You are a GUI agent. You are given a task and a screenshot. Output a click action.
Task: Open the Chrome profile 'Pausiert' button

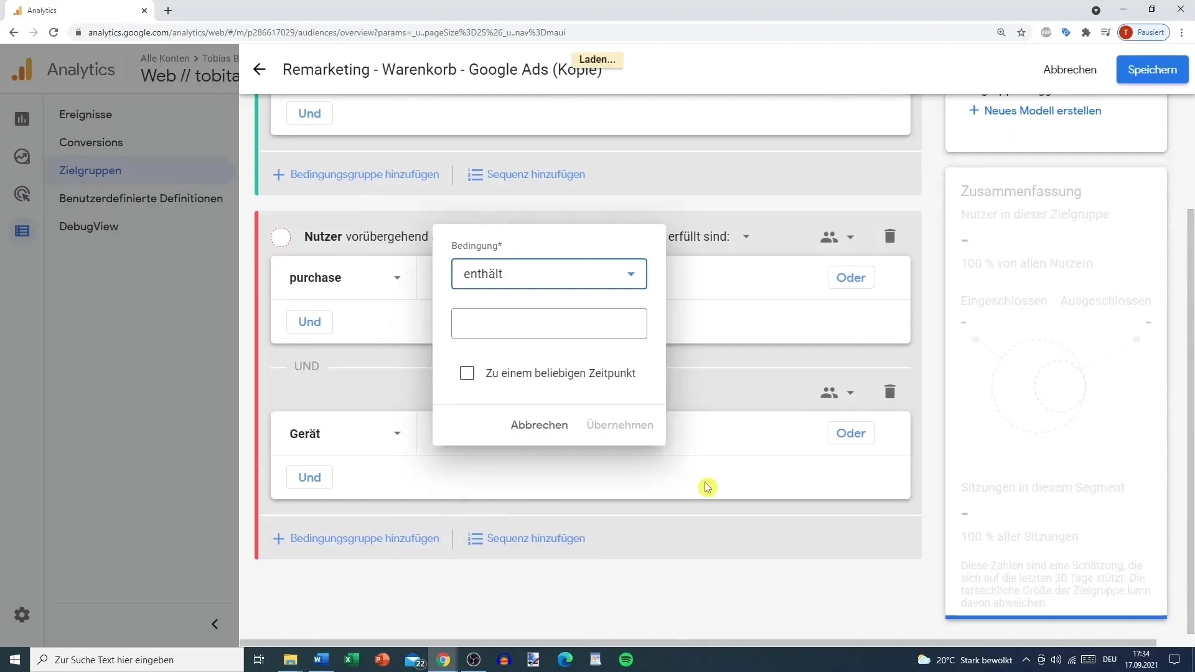click(1144, 32)
